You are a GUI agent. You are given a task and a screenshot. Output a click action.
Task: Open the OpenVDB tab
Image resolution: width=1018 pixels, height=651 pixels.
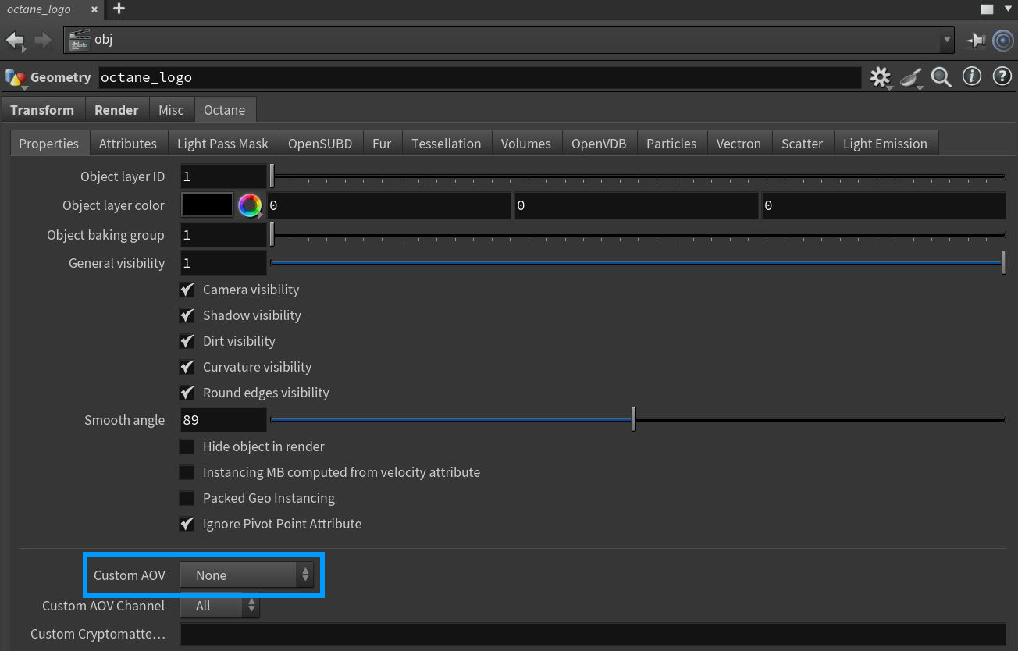coord(599,144)
